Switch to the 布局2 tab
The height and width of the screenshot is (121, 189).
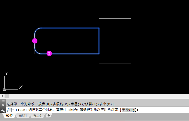pos(37,116)
